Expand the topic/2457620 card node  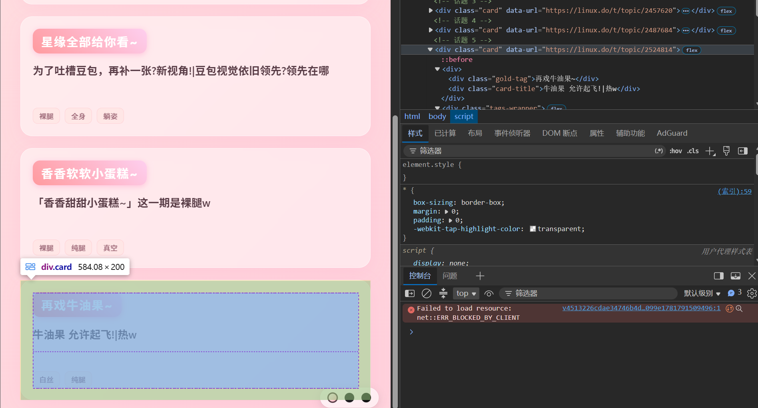431,10
